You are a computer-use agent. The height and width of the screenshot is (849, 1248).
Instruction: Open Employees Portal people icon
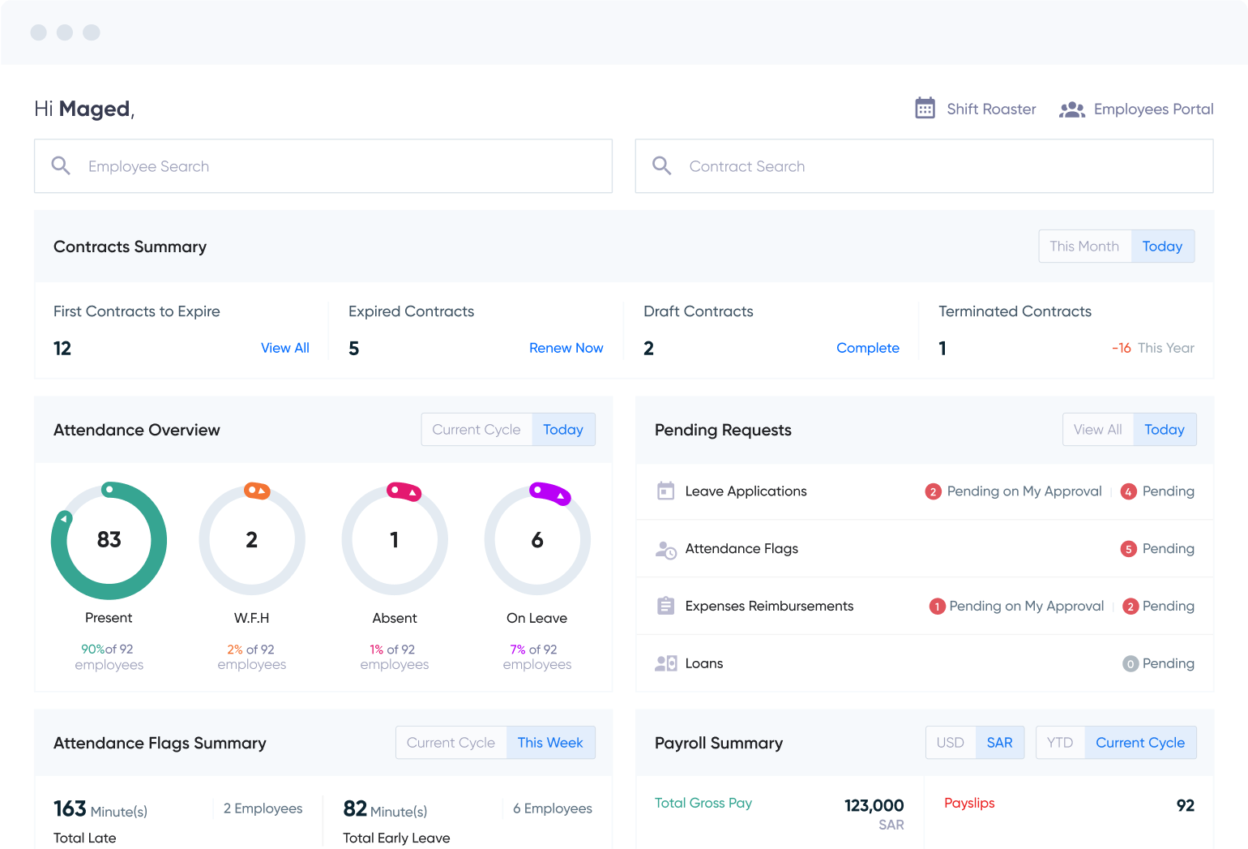click(x=1071, y=109)
